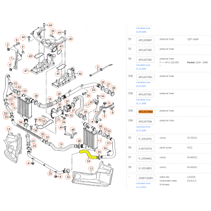The width and height of the screenshot is (211, 211).
Task: Click callout 2 on left intercooler
Action: point(14,108)
